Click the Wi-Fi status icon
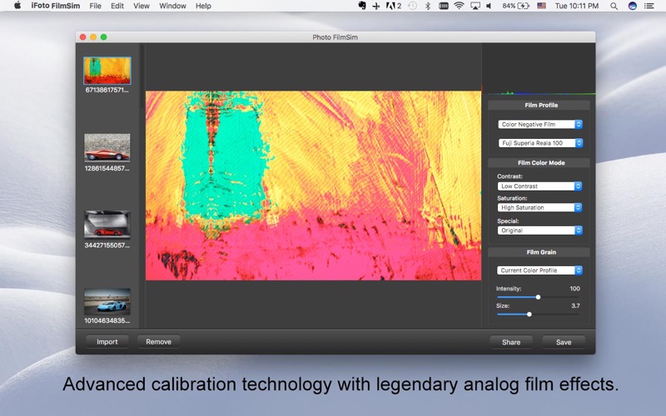Screen dimensions: 666x416 (x=459, y=6)
